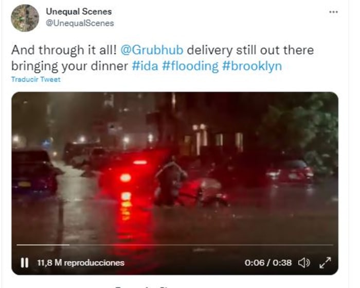Viewport: 360px width, 288px height.
Task: Open the three-dot more options menu
Action: (333, 12)
